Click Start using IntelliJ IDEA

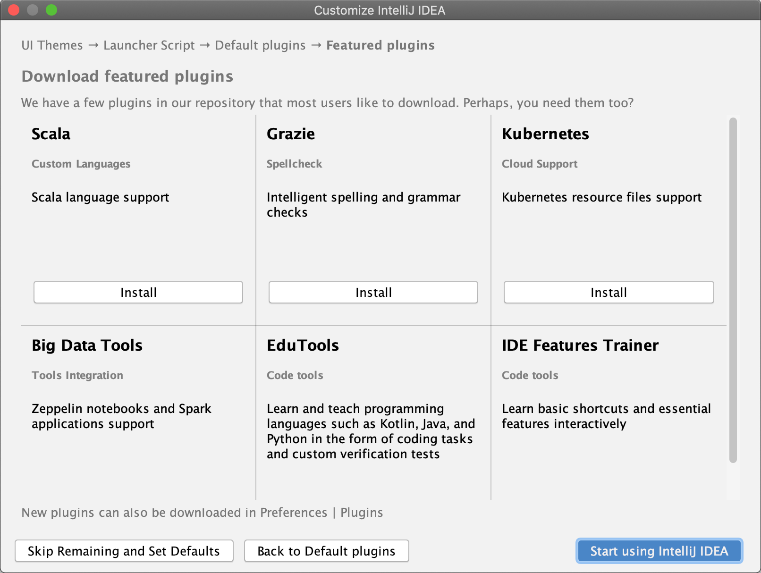pyautogui.click(x=659, y=551)
